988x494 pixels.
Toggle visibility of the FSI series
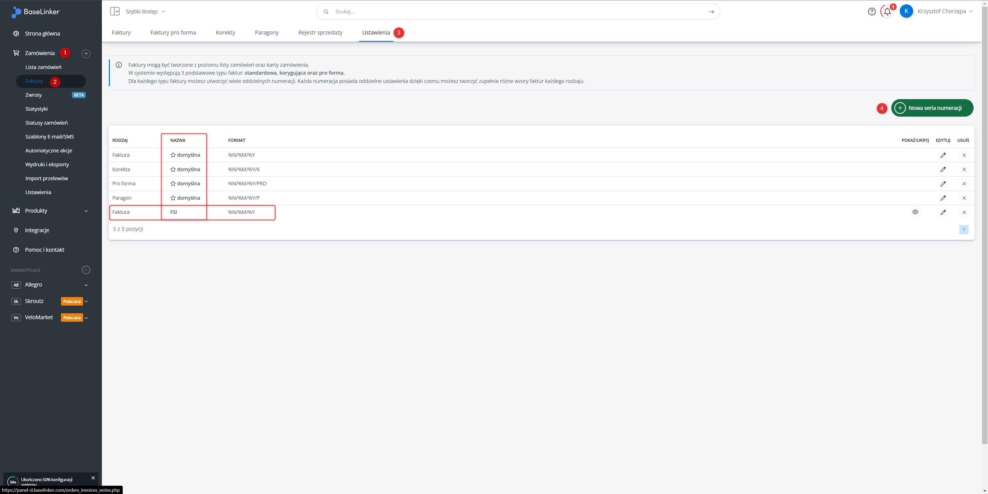coord(915,212)
